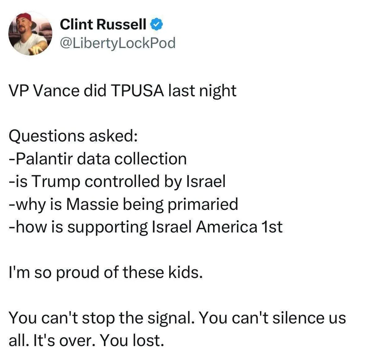Click the display name Clint Russell
The height and width of the screenshot is (364, 373).
103,25
